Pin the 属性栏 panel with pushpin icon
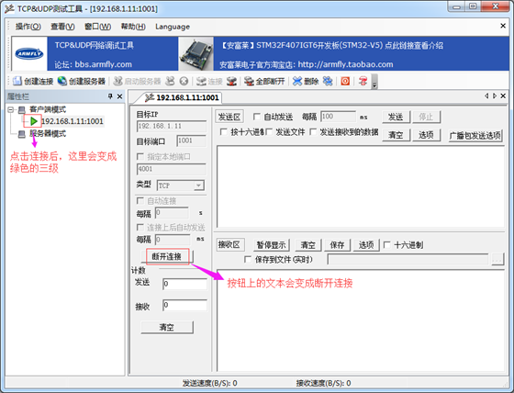The image size is (514, 393). (x=110, y=96)
